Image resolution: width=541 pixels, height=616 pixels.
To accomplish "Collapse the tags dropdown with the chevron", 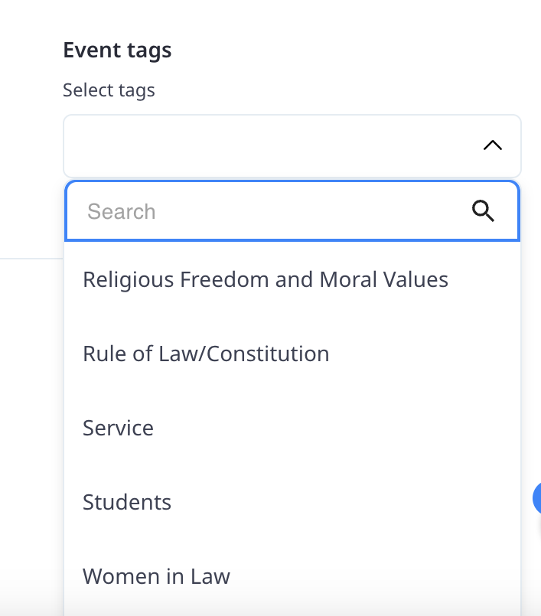I will [492, 145].
